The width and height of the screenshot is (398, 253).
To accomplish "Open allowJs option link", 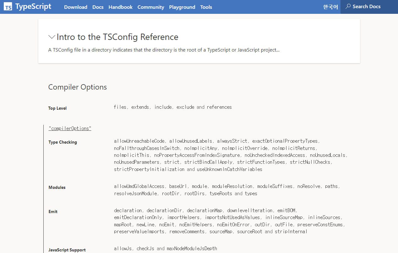I will [x=123, y=249].
